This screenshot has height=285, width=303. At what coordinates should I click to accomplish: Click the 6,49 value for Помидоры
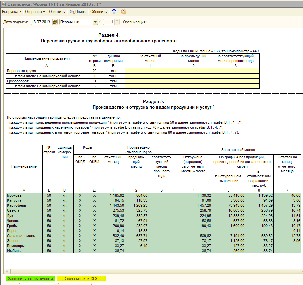click(136, 246)
